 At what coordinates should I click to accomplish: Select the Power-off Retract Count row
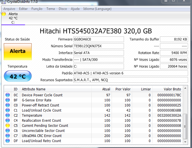93,105
